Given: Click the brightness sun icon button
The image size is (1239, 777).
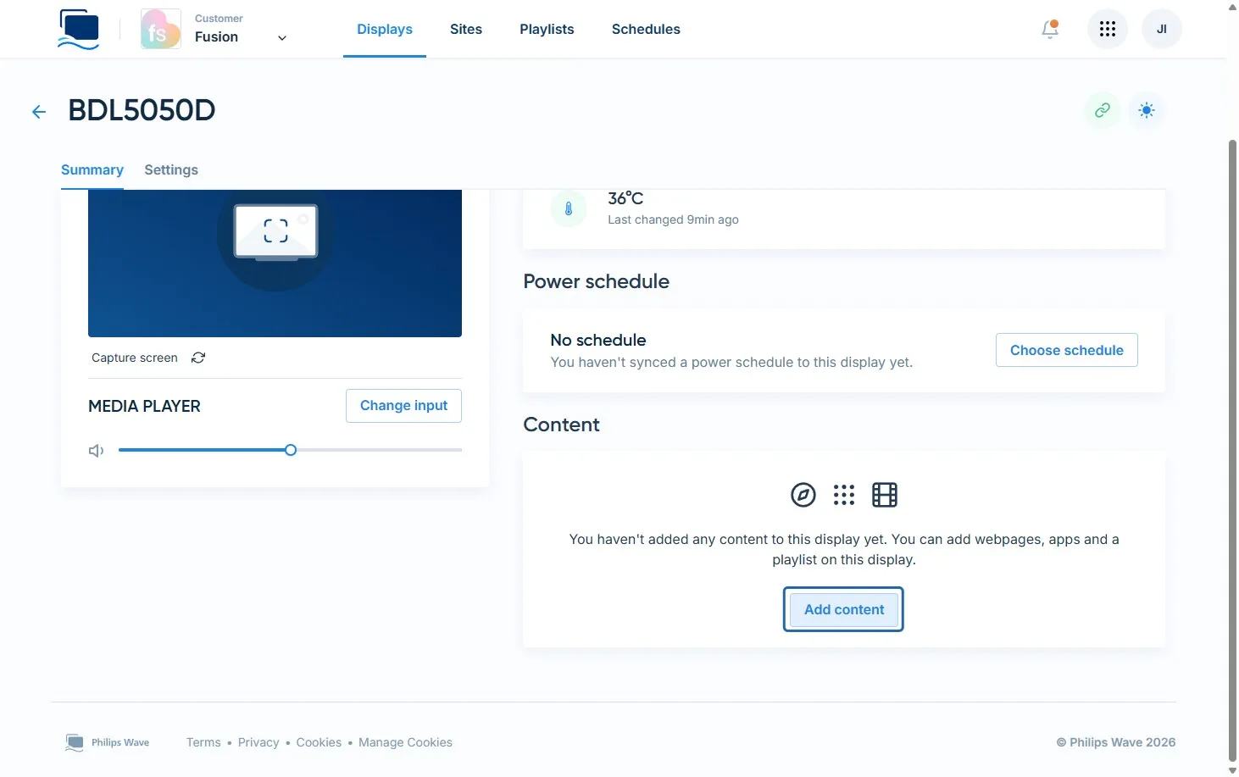Looking at the screenshot, I should tap(1147, 110).
